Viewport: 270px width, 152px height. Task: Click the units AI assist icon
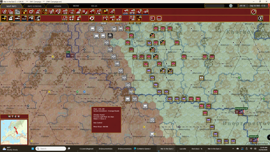click(x=112, y=18)
